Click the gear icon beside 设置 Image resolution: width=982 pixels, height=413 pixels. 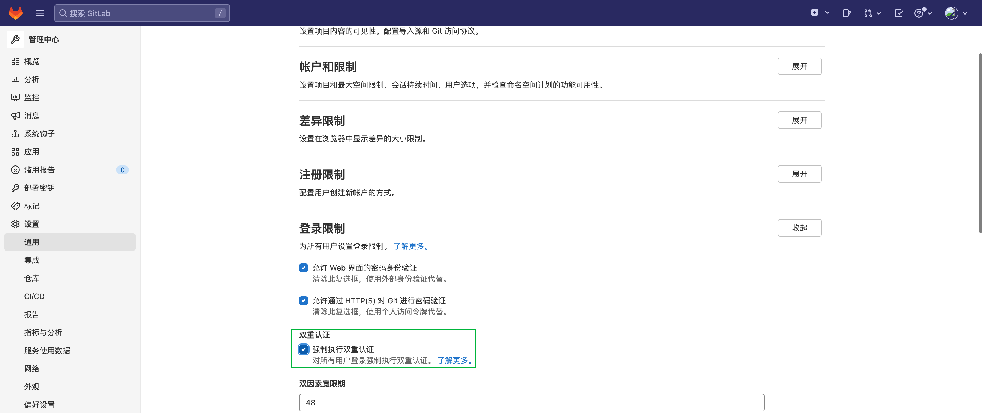pos(15,224)
